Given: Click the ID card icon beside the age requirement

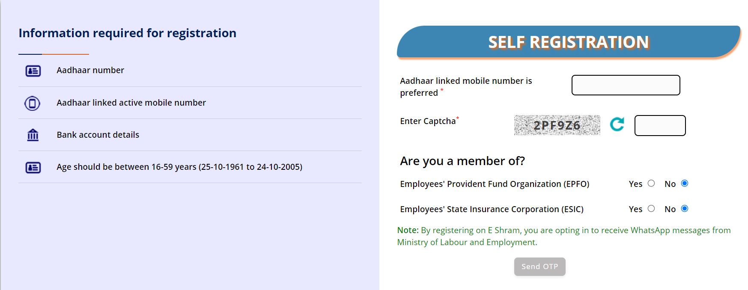Looking at the screenshot, I should pos(33,167).
